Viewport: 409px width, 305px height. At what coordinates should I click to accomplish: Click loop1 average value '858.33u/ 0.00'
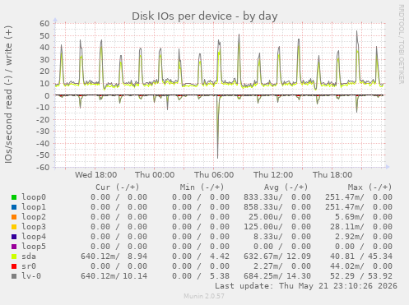[x=277, y=207]
